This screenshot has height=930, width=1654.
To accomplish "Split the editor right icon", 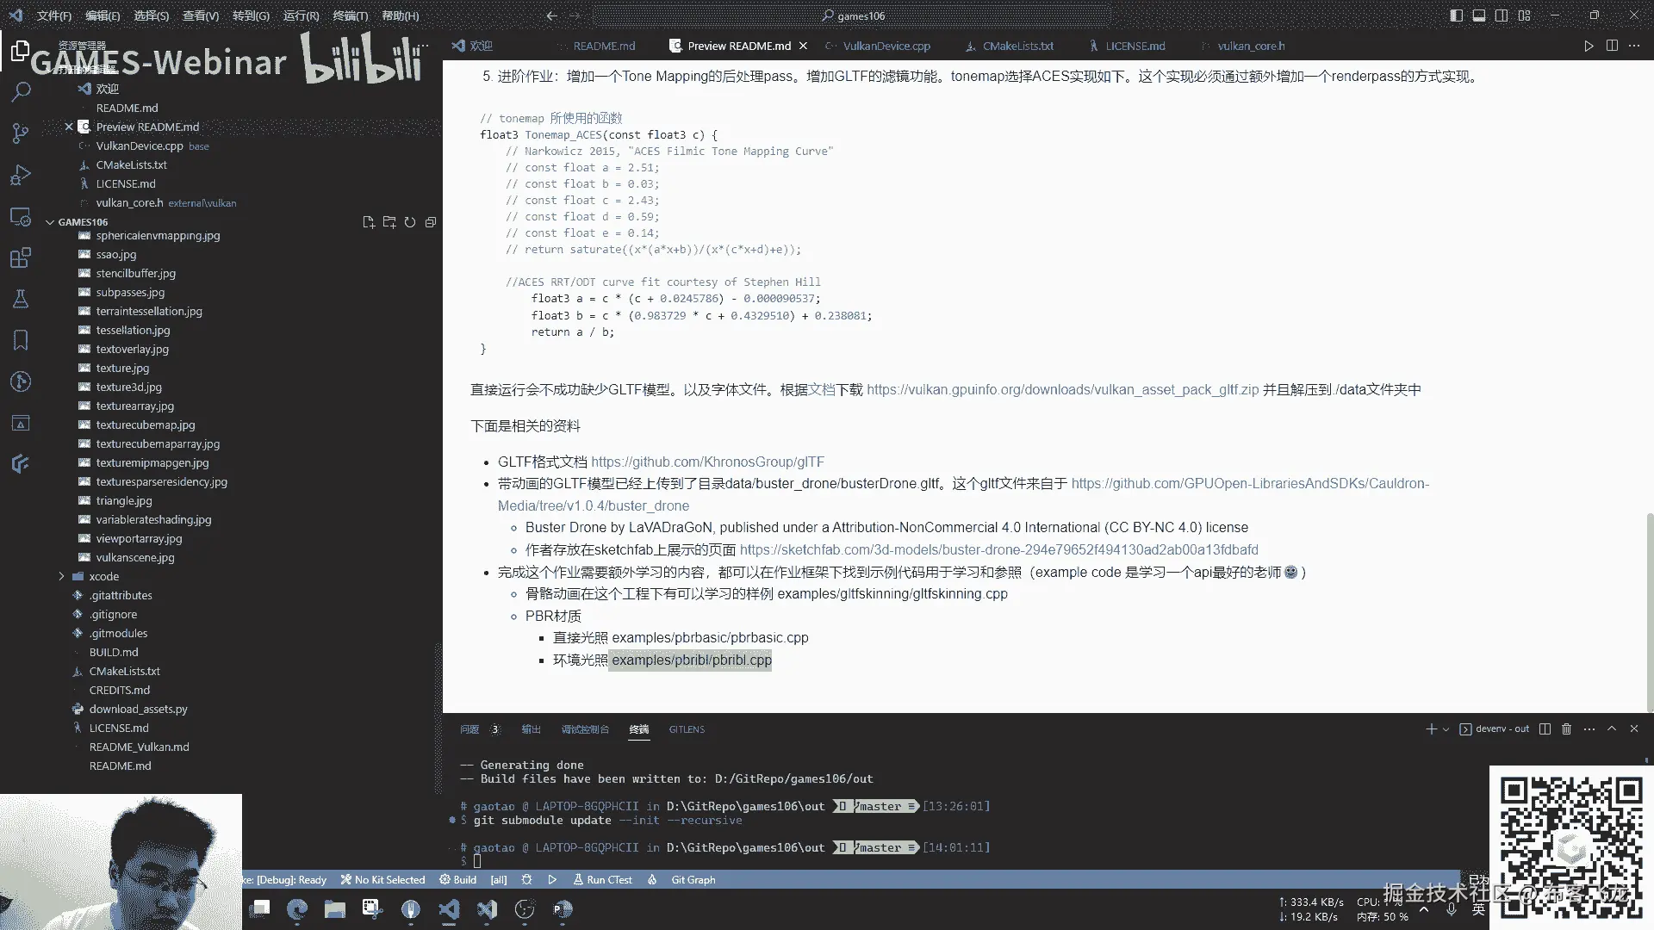I will pyautogui.click(x=1612, y=46).
